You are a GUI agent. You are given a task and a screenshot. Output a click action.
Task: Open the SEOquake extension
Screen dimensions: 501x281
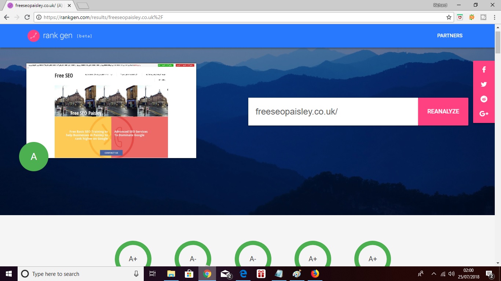click(472, 17)
